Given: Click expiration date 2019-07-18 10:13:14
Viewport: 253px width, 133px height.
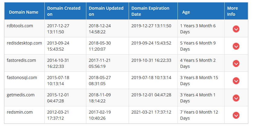Looking at the screenshot, I should (x=151, y=78).
